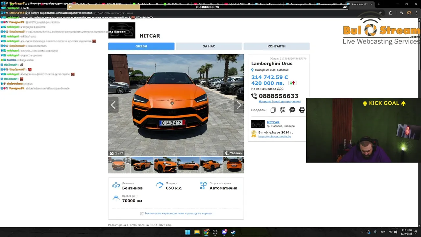Click the price 420 000 лв.

coord(268,83)
